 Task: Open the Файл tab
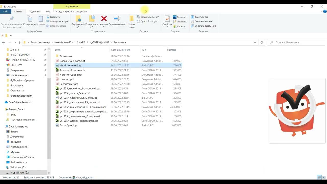(x=5, y=11)
